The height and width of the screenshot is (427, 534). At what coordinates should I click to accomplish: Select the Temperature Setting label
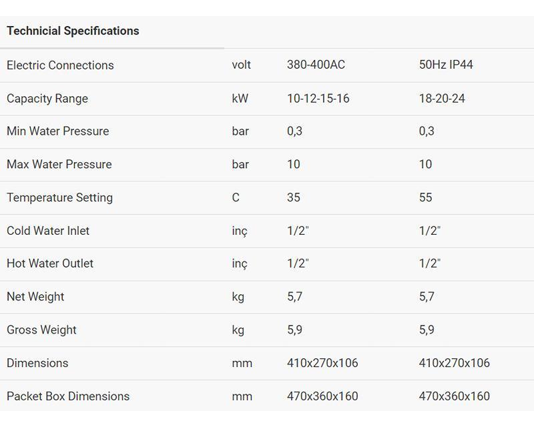click(x=59, y=198)
